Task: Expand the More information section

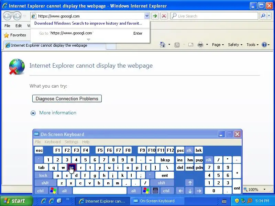Action: [x=54, y=113]
